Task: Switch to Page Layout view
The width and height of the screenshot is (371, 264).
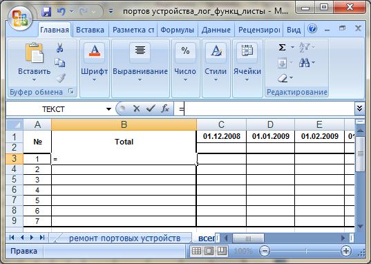Action: [x=209, y=251]
